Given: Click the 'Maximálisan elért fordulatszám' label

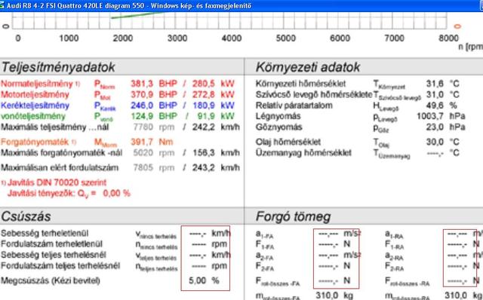Looking at the screenshot, I should pos(60,167).
